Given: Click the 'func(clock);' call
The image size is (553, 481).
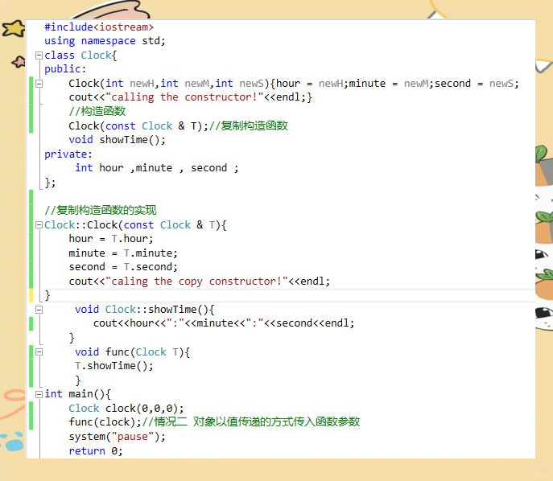Looking at the screenshot, I should pos(105,422).
